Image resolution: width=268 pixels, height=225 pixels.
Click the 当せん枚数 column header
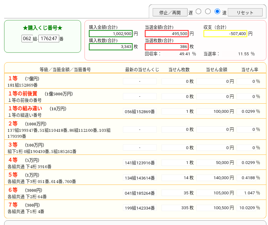pyautogui.click(x=179, y=70)
